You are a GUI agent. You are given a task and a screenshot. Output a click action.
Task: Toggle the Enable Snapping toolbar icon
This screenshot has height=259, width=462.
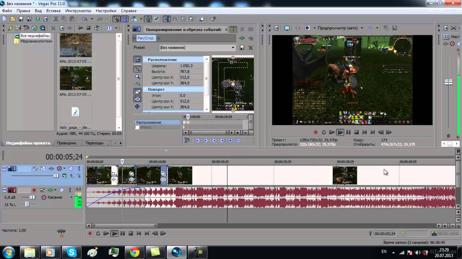click(117, 19)
